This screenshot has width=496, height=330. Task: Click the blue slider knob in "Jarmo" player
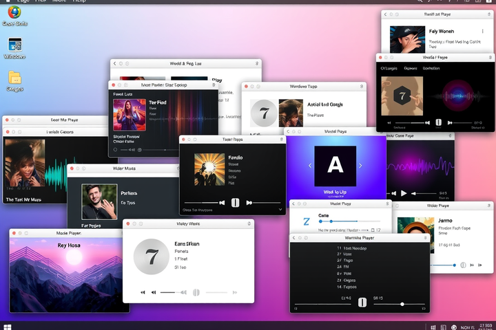(x=455, y=265)
